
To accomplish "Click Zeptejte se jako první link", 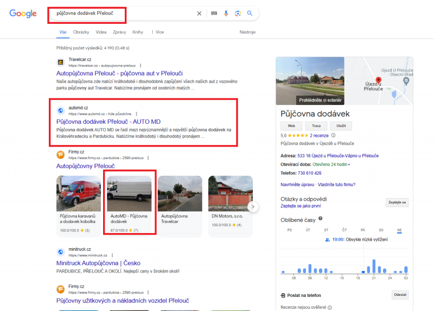I will pyautogui.click(x=301, y=206).
